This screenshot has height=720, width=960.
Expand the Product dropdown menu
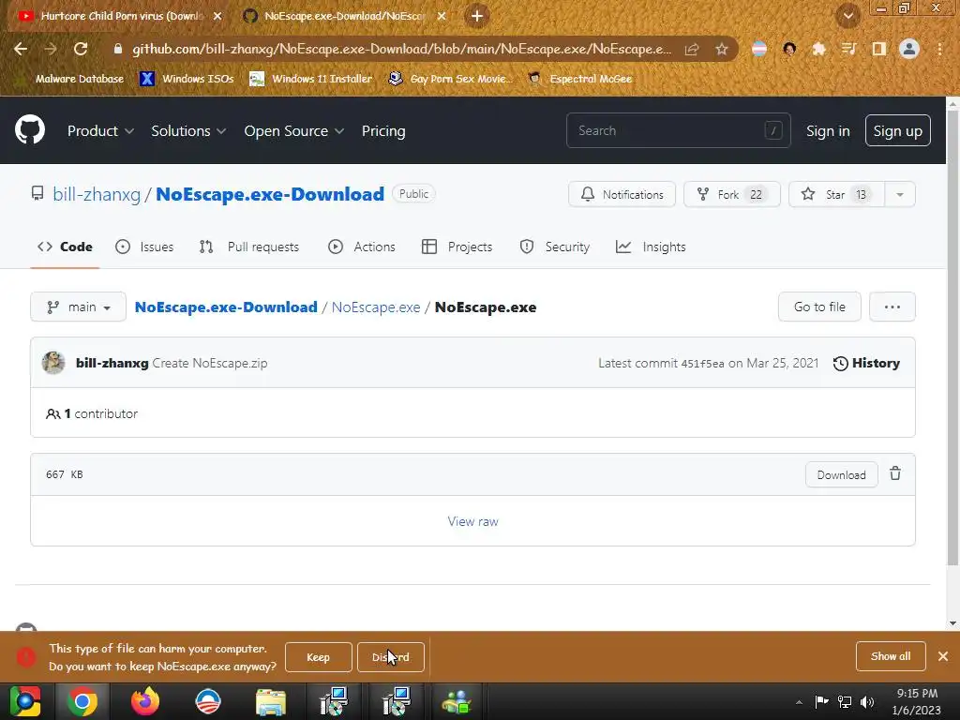(x=100, y=131)
